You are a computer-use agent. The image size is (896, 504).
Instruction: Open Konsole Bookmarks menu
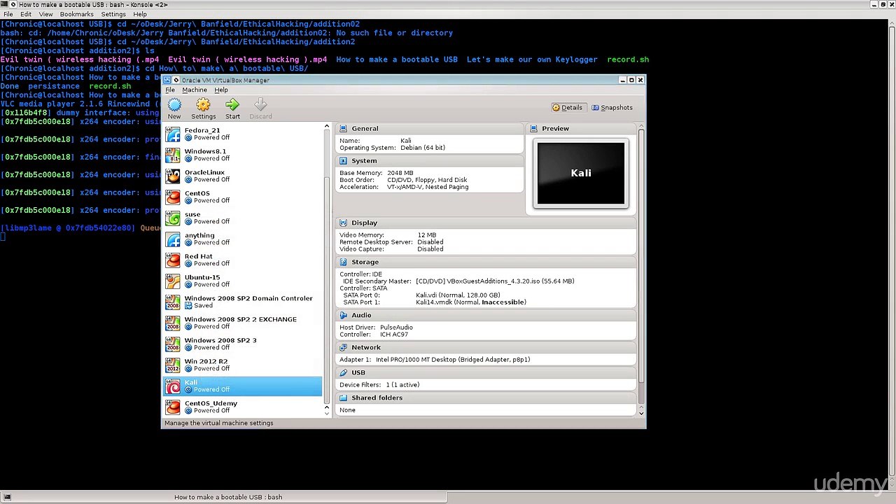click(77, 14)
